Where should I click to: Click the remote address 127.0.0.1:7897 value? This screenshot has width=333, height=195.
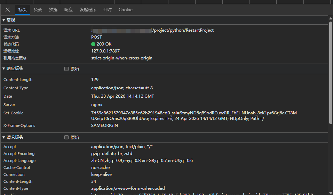point(105,51)
